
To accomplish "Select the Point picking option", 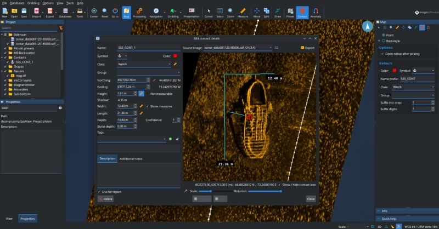I will coord(387,35).
